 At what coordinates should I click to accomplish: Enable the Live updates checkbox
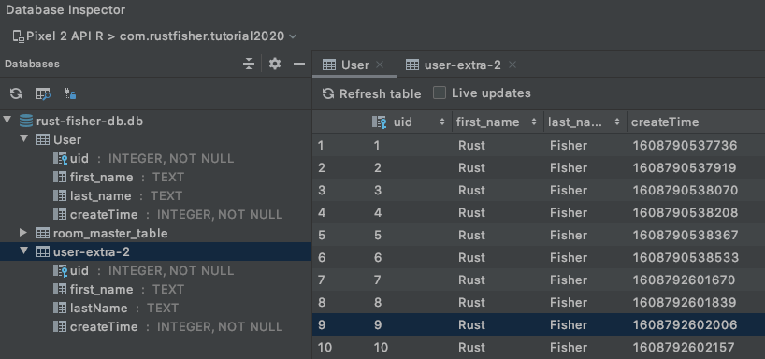(x=440, y=93)
